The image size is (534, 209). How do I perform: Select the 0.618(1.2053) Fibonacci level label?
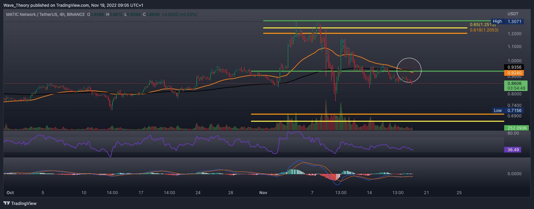(x=484, y=30)
